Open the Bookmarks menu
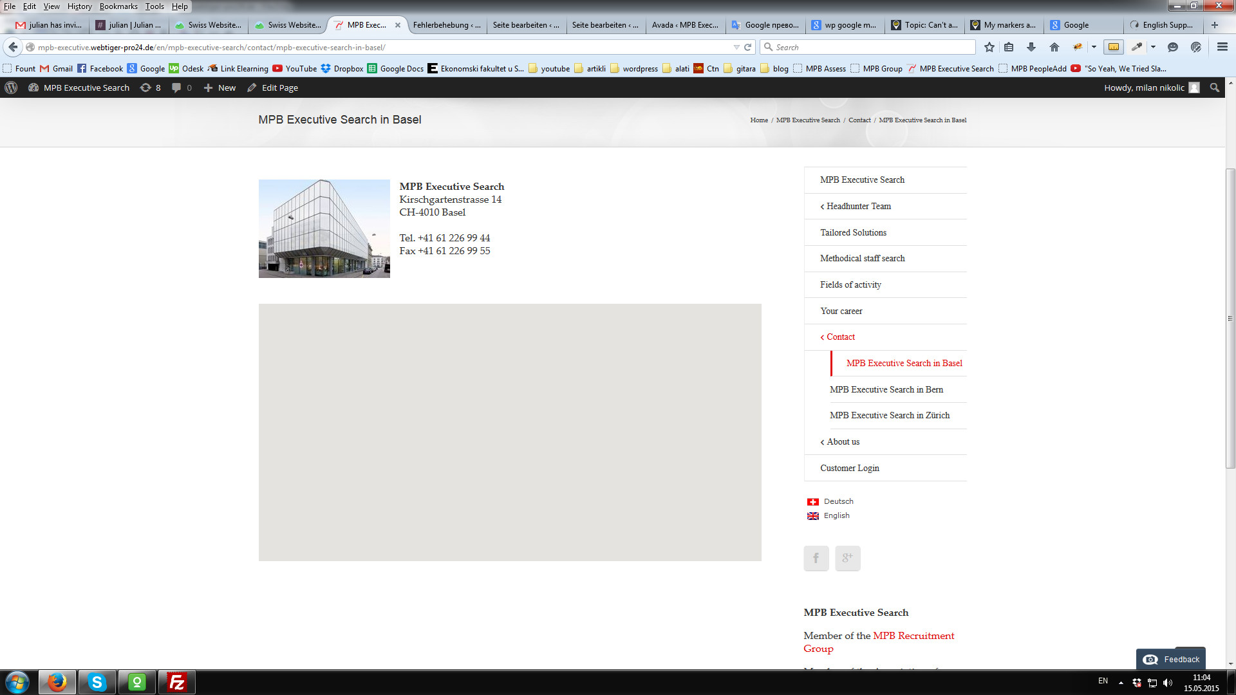1236x695 pixels. [x=118, y=6]
